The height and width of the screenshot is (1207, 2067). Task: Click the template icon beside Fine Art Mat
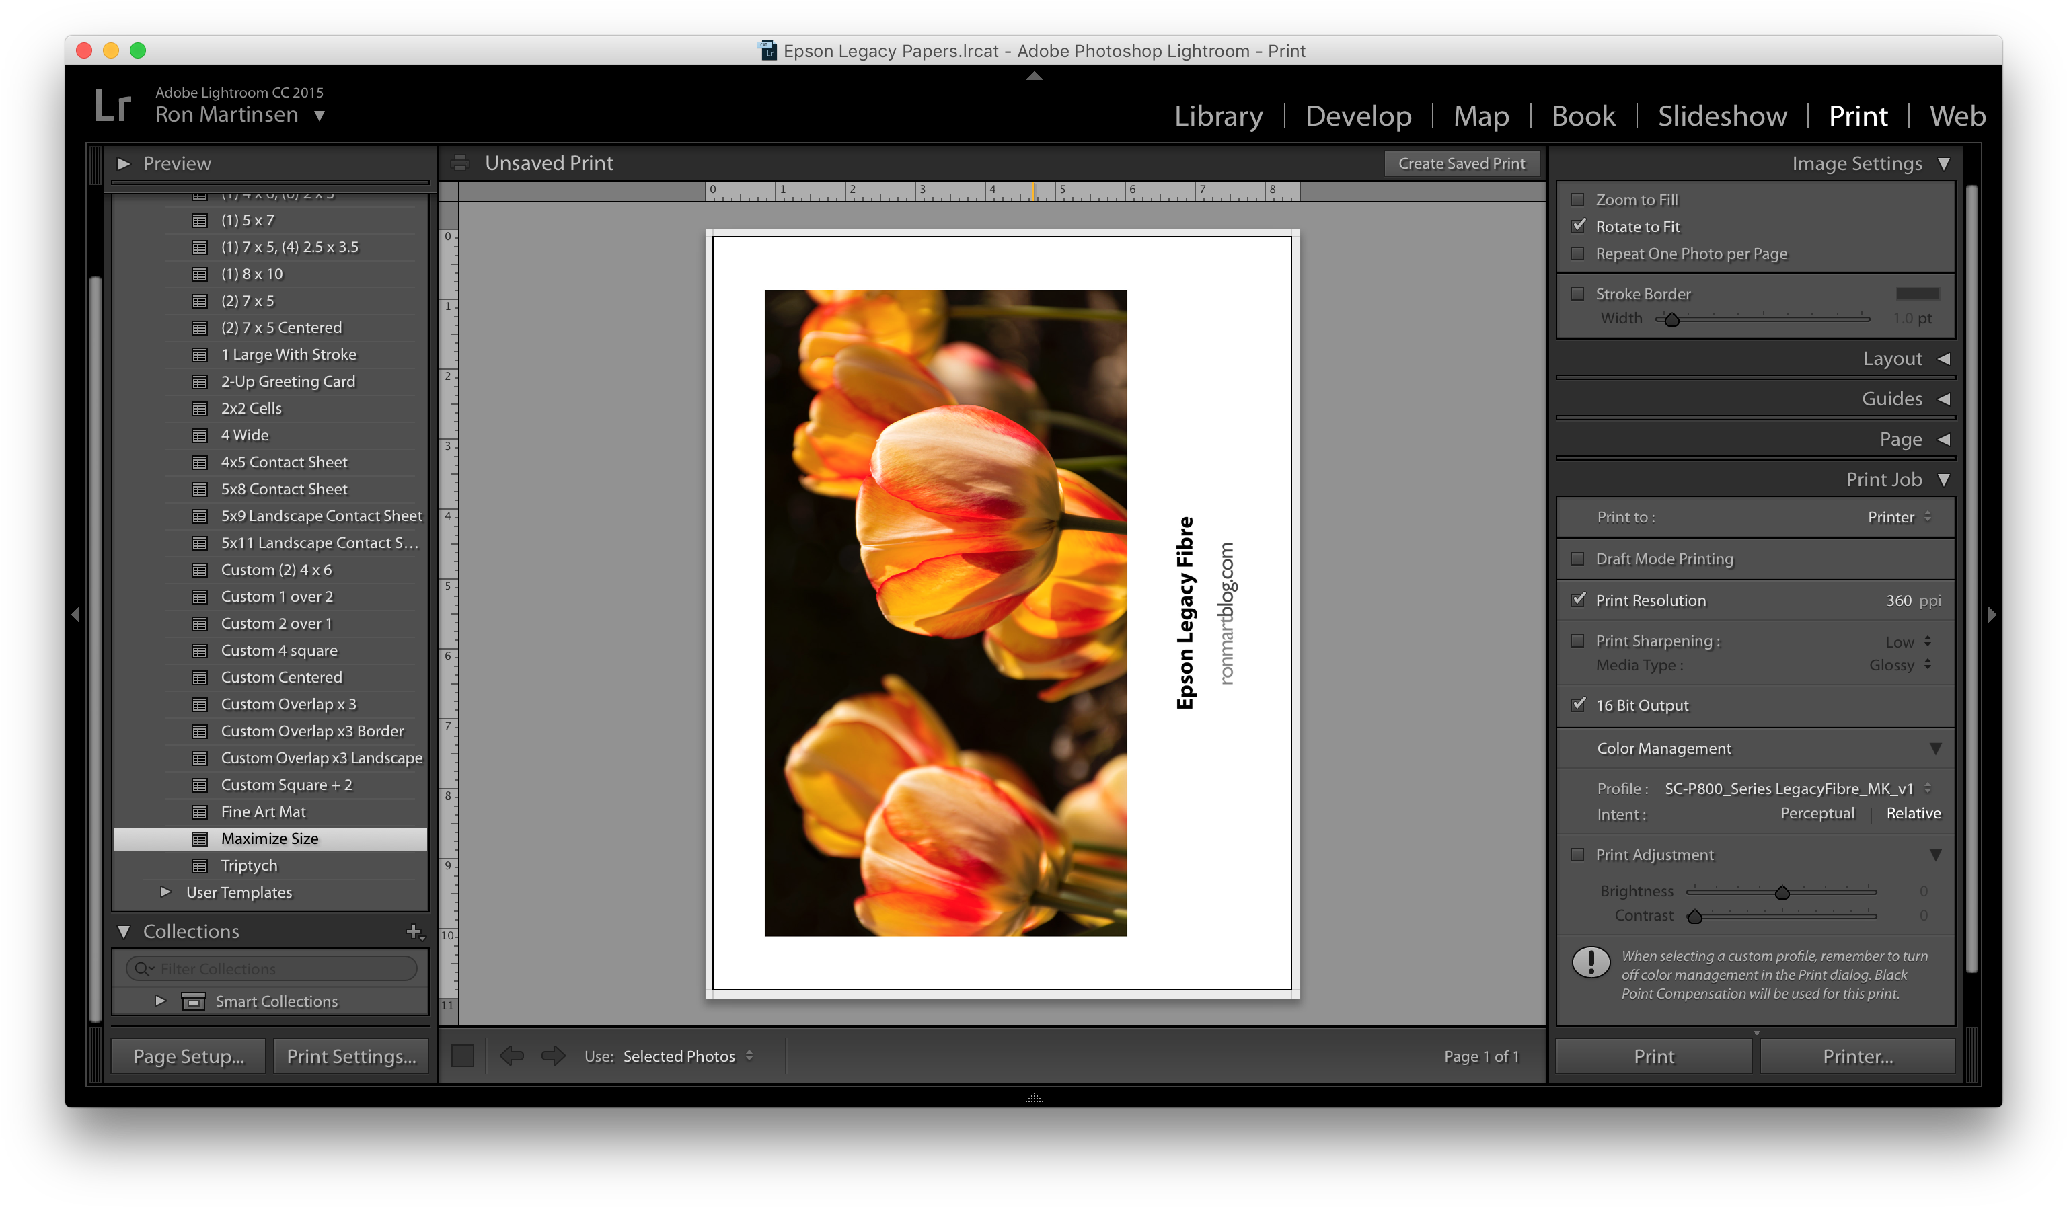point(201,812)
